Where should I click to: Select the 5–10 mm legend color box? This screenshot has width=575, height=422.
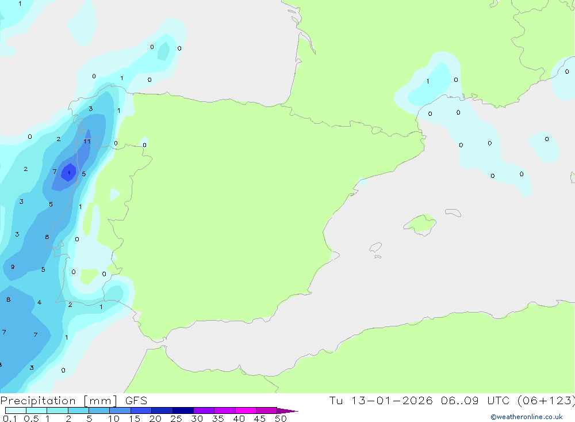(x=99, y=410)
